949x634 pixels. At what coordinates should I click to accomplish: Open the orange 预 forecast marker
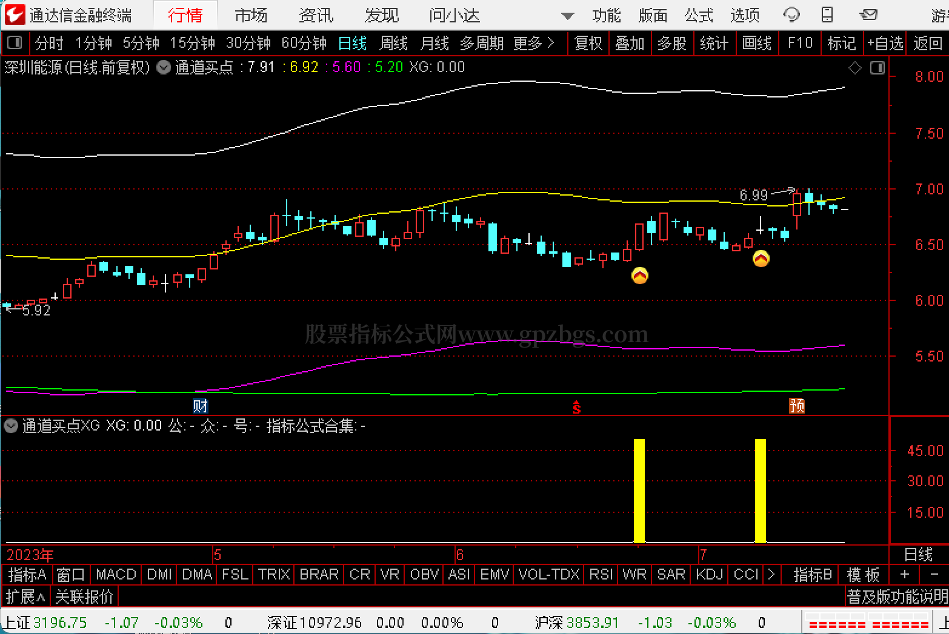click(797, 405)
